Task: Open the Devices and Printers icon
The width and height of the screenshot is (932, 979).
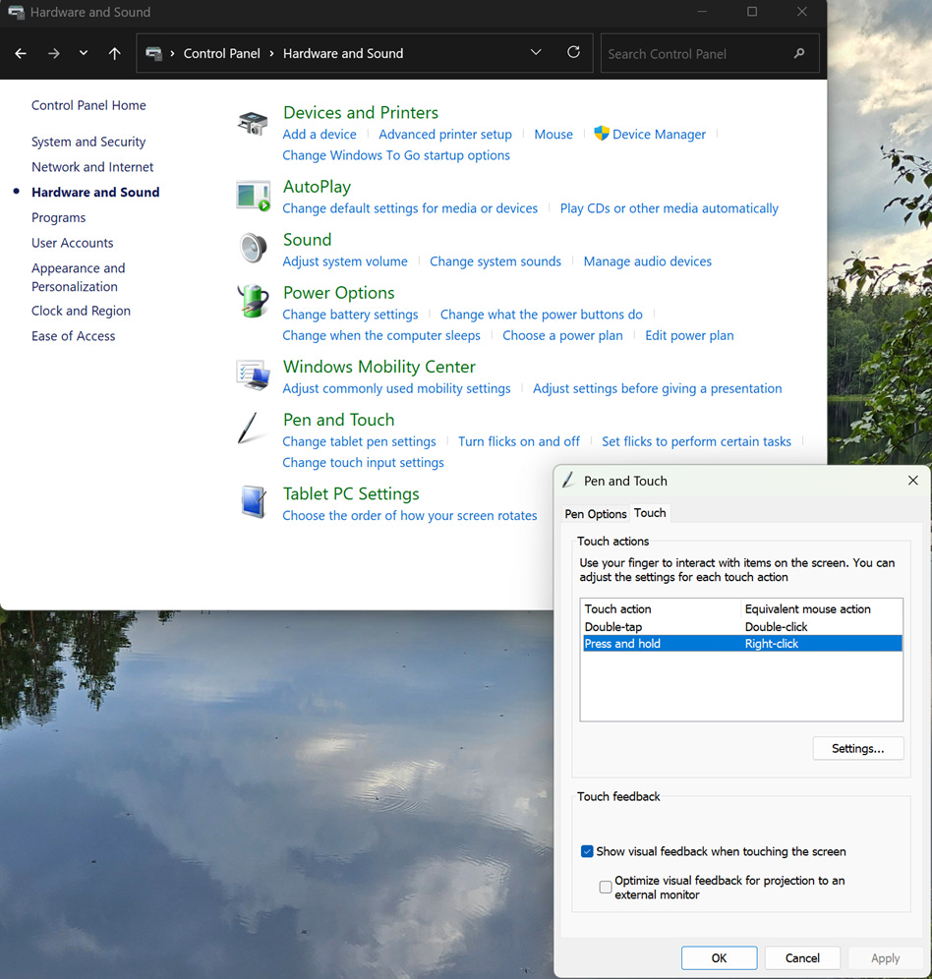Action: pyautogui.click(x=253, y=123)
